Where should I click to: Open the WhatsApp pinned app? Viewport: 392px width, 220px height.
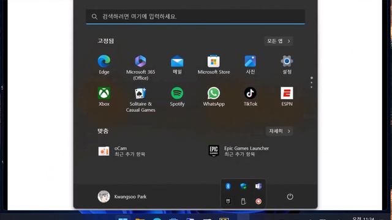coord(214,97)
